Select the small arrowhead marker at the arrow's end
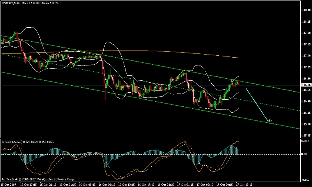312x187 pixels. (269, 121)
